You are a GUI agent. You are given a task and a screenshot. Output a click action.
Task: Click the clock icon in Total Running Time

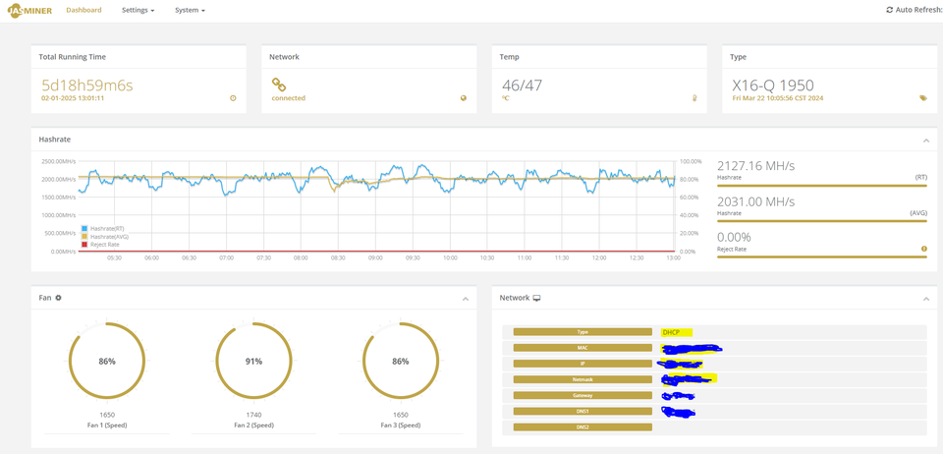(234, 98)
